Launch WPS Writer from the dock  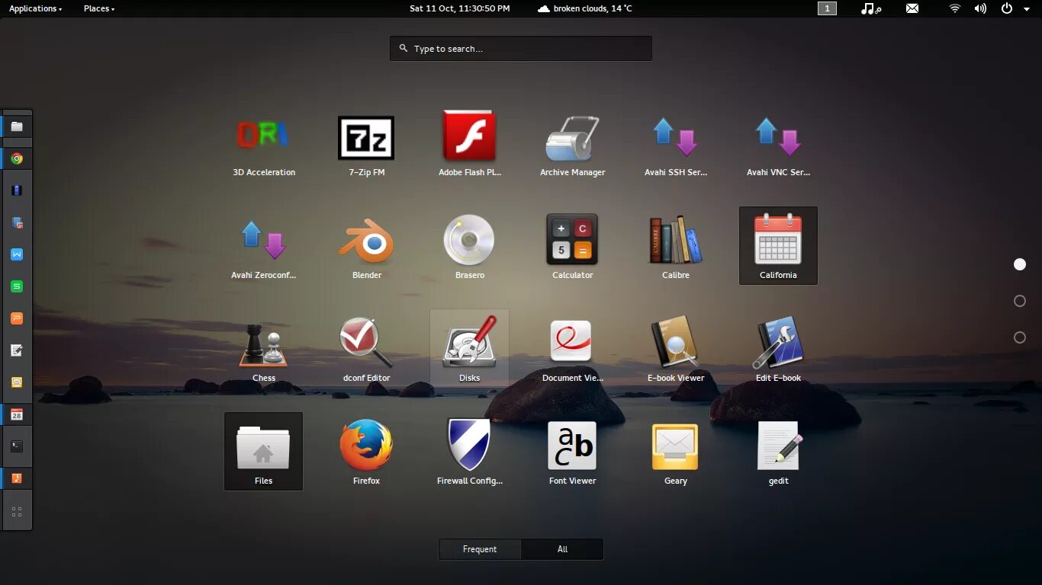tap(17, 254)
